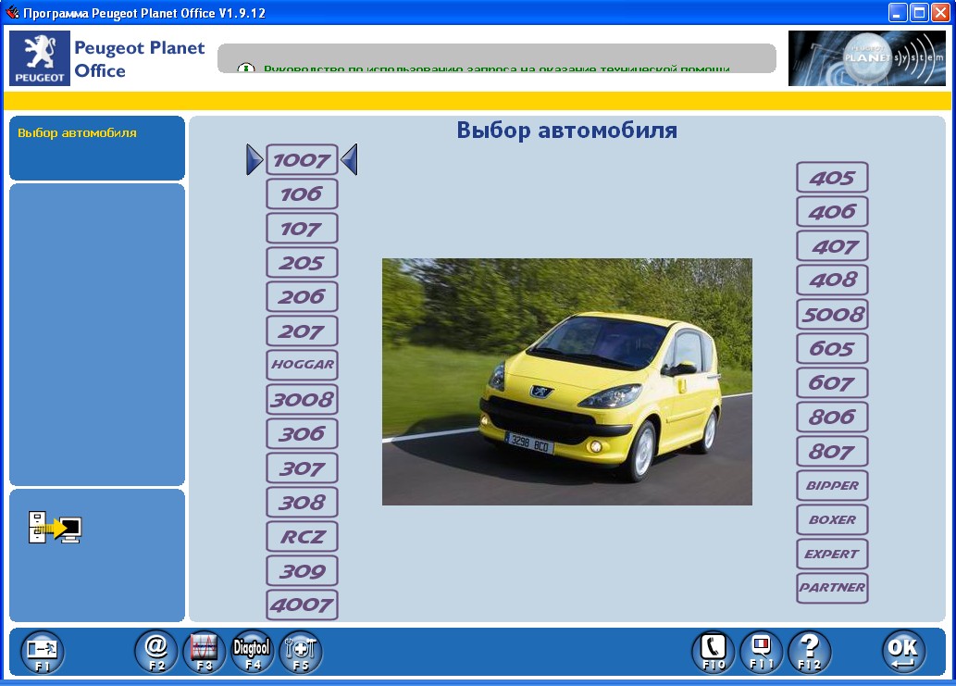Confirm selection with the OK button

[x=903, y=652]
